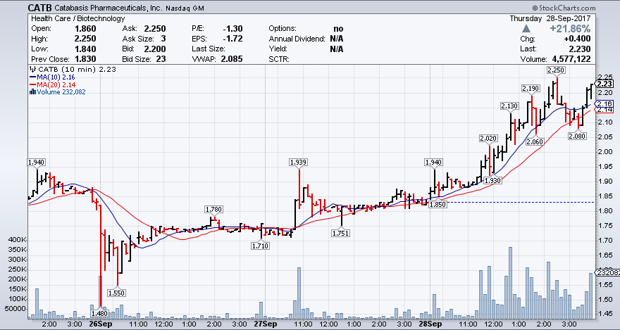Click the green up-arrow change indicator
Viewport: 620px width, 330px height.
[x=525, y=27]
